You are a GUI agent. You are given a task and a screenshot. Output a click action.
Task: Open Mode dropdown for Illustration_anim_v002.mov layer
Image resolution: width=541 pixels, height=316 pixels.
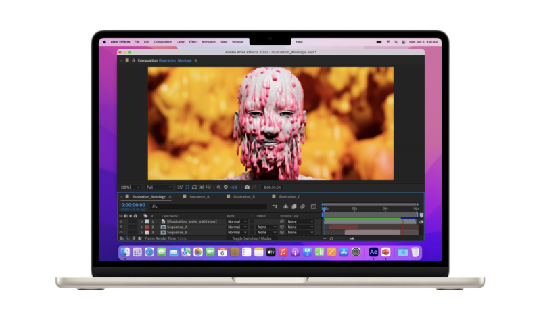(x=237, y=221)
